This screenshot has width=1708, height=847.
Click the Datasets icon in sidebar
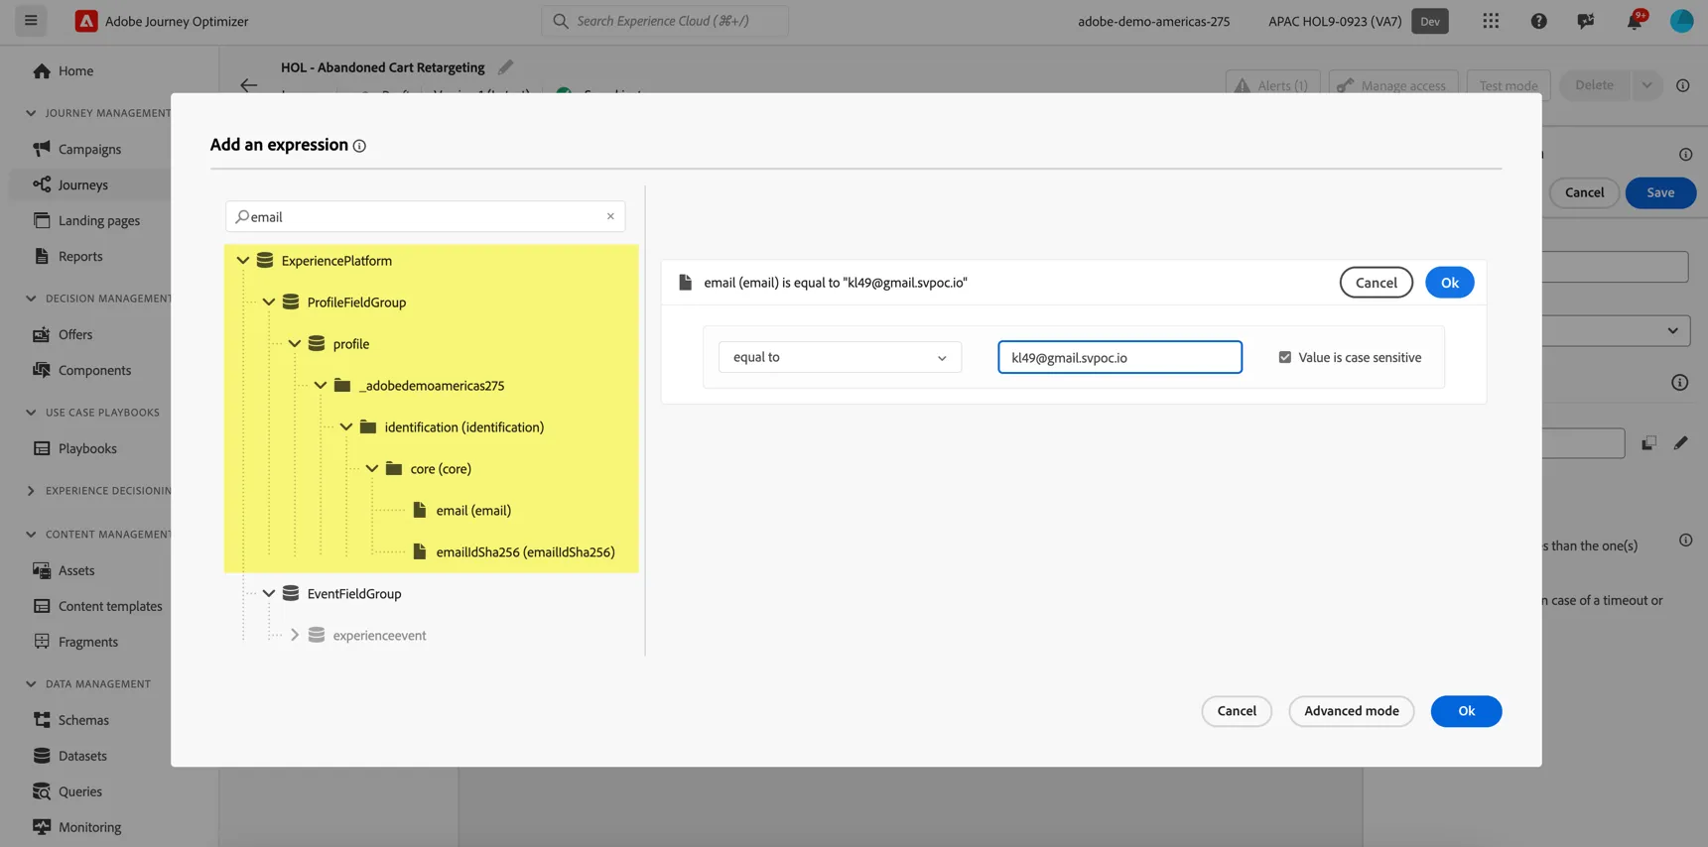pos(42,756)
